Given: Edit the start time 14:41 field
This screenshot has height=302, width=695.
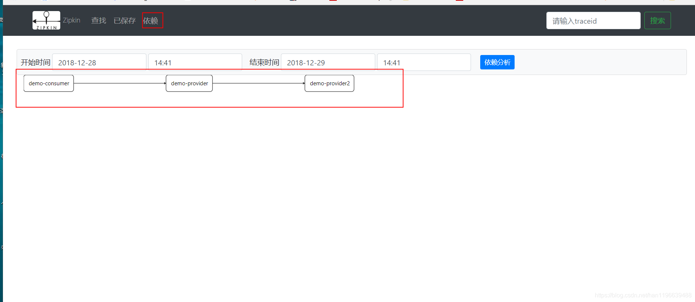Looking at the screenshot, I should [195, 62].
